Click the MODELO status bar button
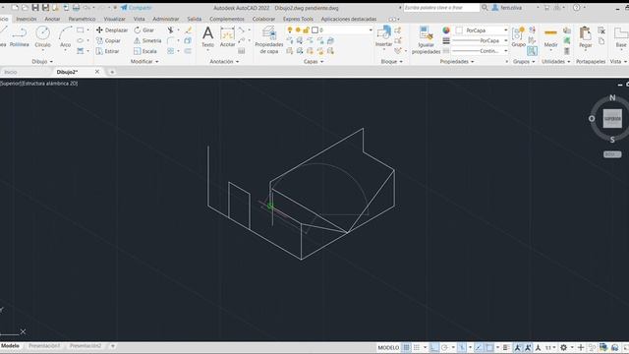Image resolution: width=629 pixels, height=354 pixels. pos(388,347)
